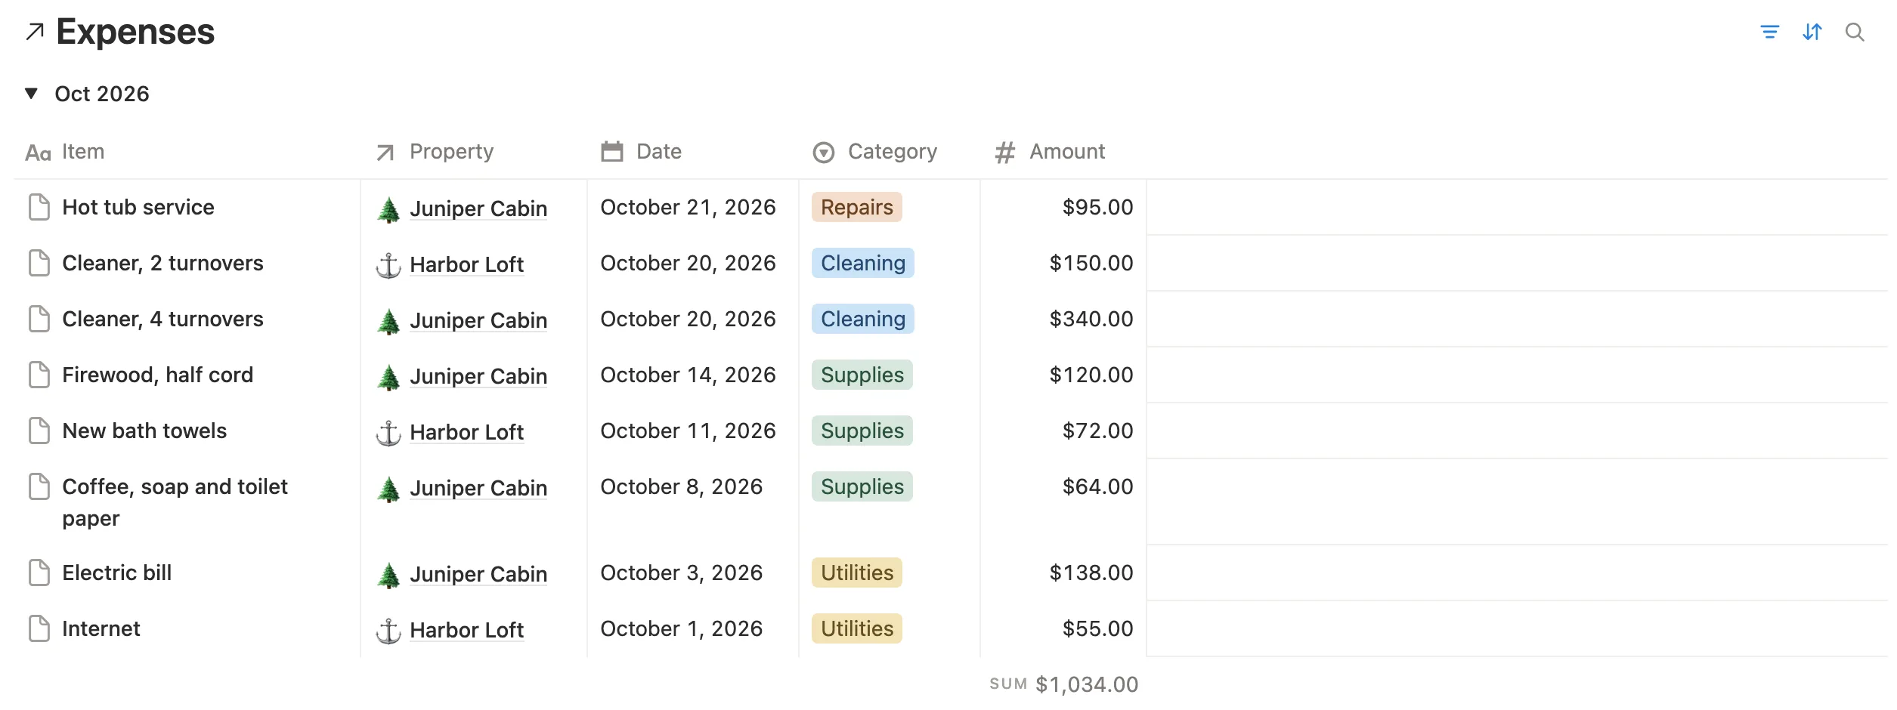This screenshot has height=710, width=1897.
Task: Click the date October 8, 2026
Action: 681,486
